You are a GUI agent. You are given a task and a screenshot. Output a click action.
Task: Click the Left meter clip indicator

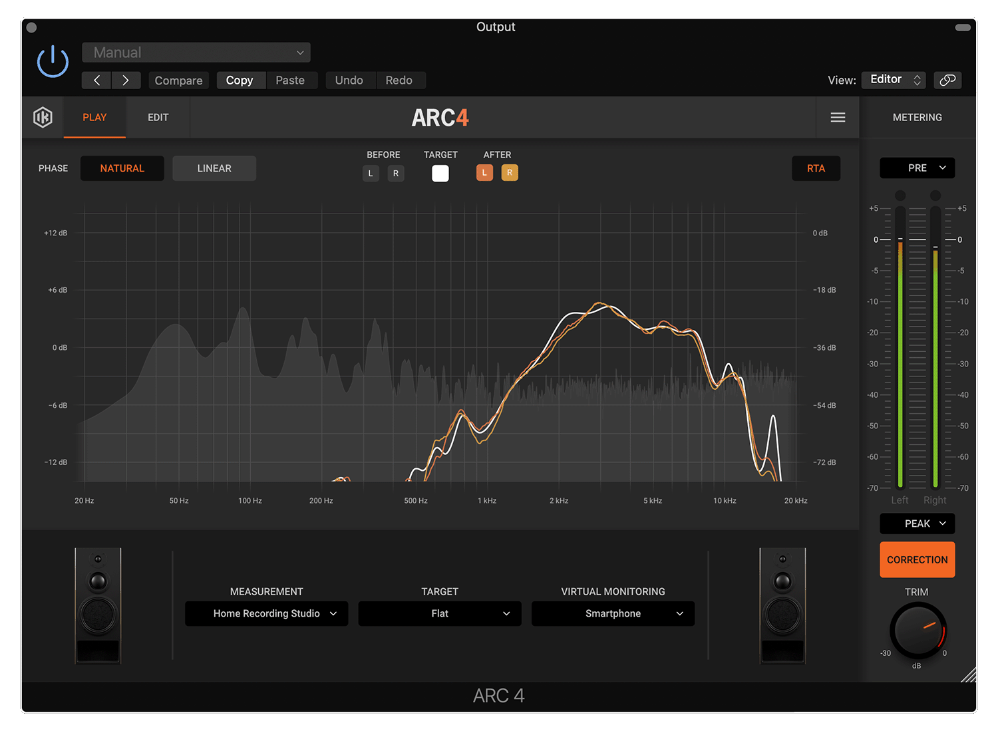click(x=900, y=196)
